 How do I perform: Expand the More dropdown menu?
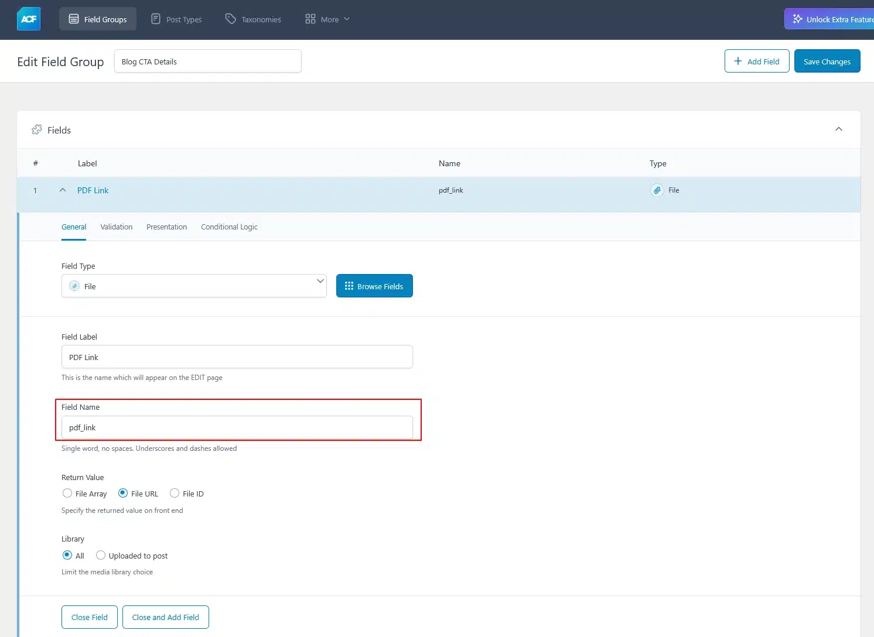point(327,19)
